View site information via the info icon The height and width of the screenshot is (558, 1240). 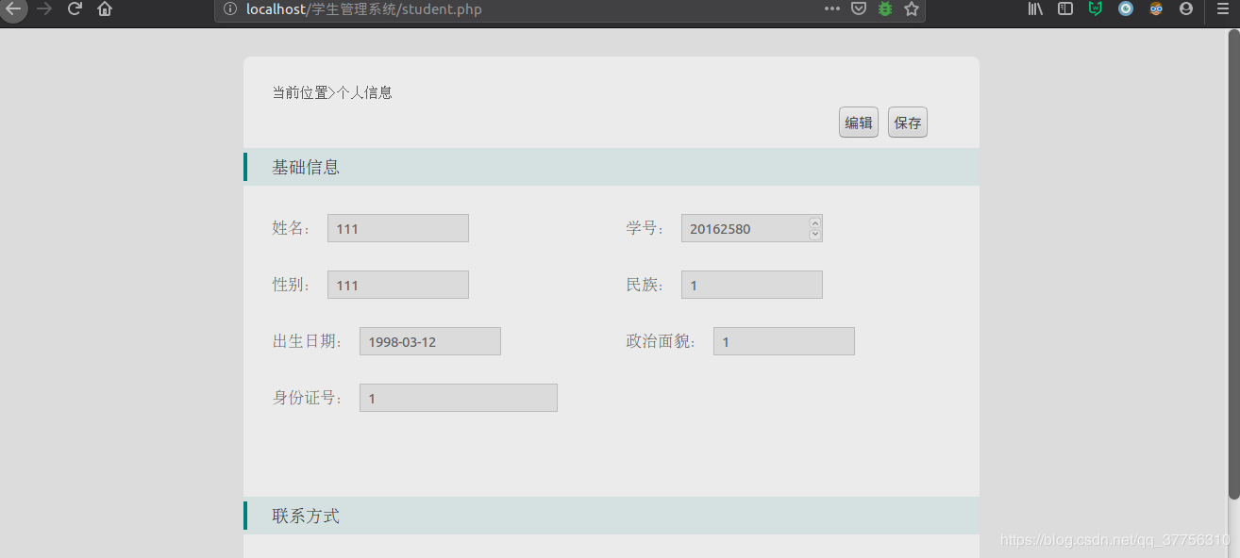228,8
